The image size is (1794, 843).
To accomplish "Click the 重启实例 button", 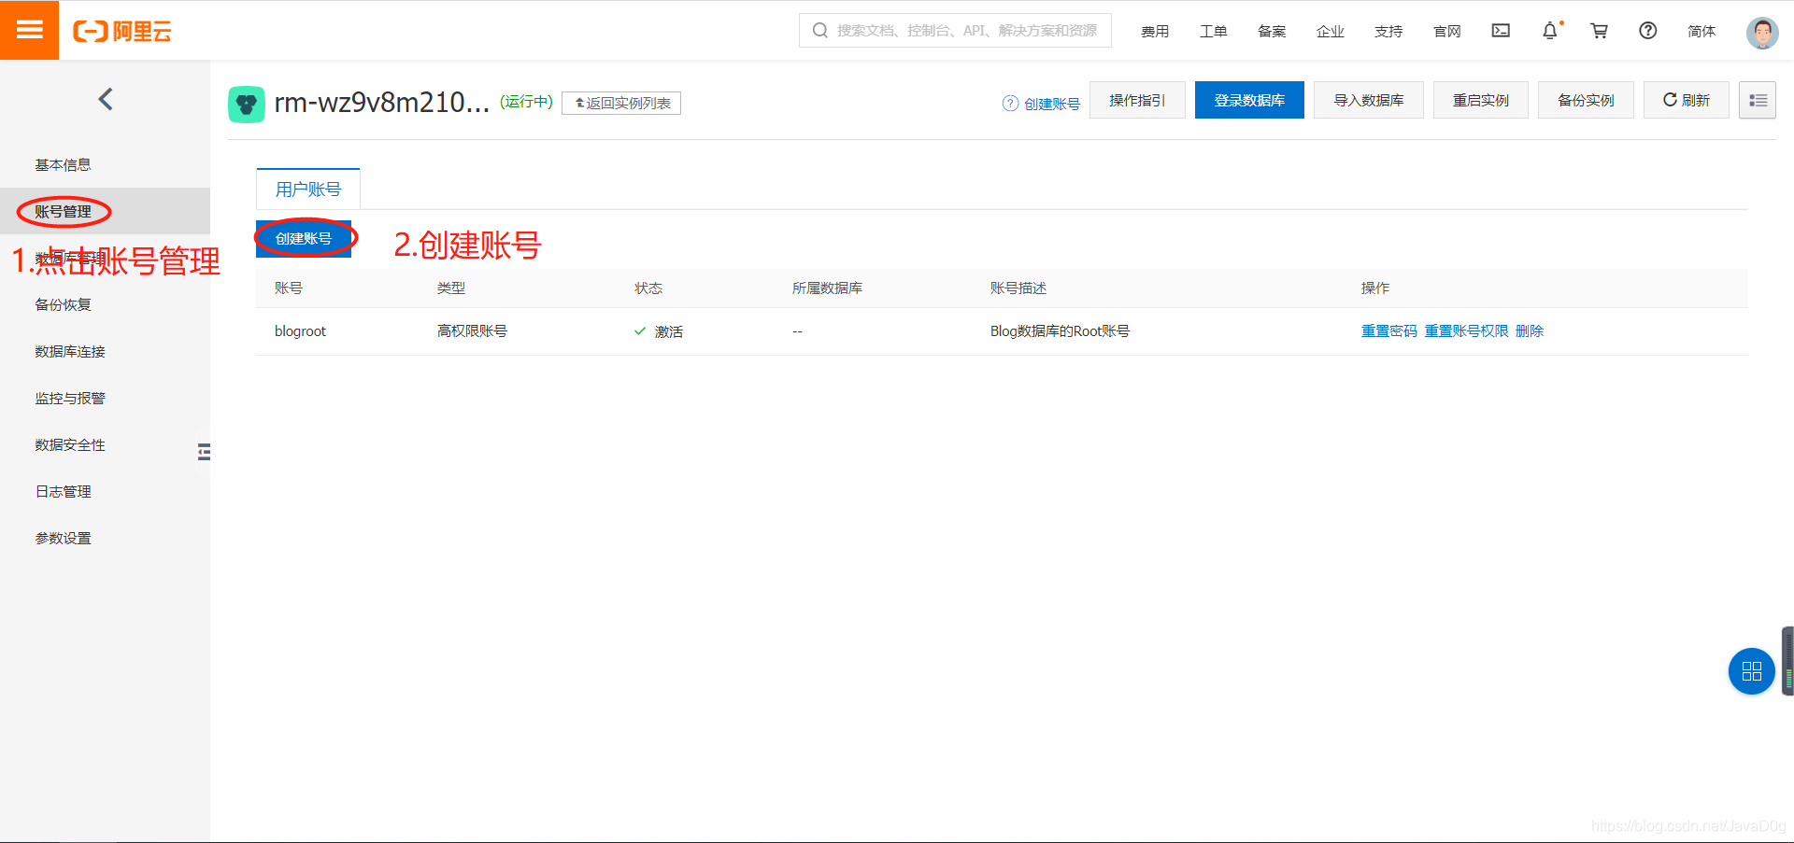I will (1481, 100).
